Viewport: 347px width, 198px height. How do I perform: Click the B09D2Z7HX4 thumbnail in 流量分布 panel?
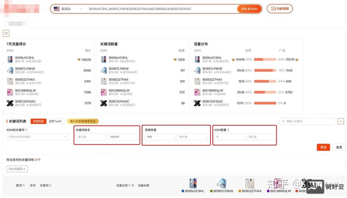tap(197, 81)
